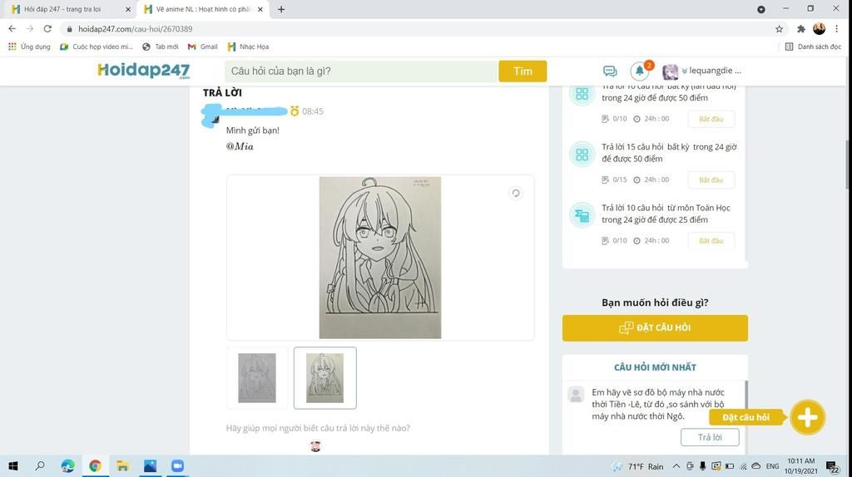Open the Ứng dụng apps bookmark
The height and width of the screenshot is (477, 852).
pos(29,47)
